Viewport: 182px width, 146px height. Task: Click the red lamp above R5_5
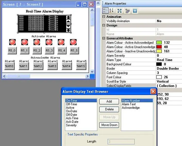click(73, 42)
